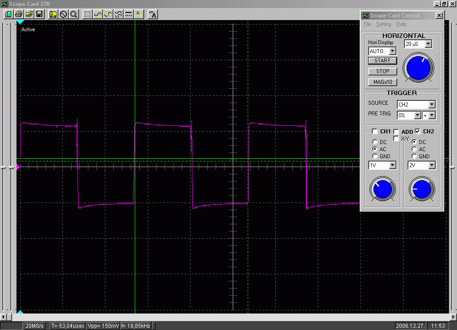
Task: Click the f= 18,85kHz frequency readout
Action: 136,326
